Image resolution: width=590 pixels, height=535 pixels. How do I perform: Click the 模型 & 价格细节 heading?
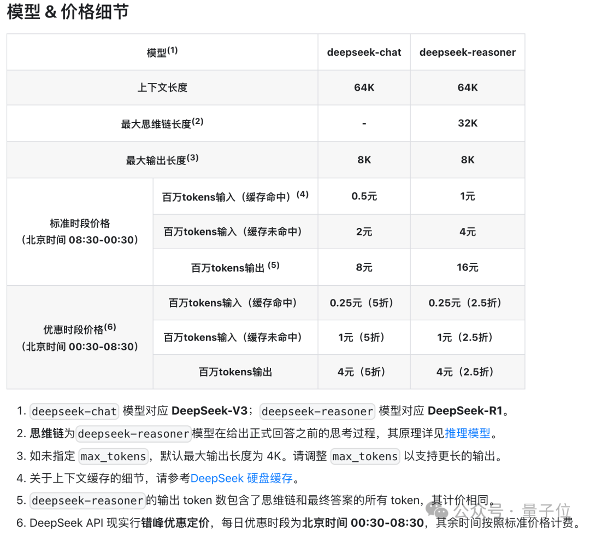pos(68,12)
